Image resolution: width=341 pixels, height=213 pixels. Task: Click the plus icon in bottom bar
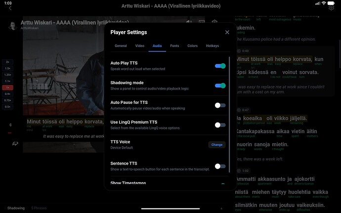(221, 208)
